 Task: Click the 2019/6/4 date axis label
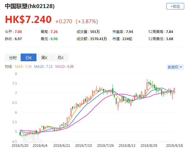(x=40, y=146)
